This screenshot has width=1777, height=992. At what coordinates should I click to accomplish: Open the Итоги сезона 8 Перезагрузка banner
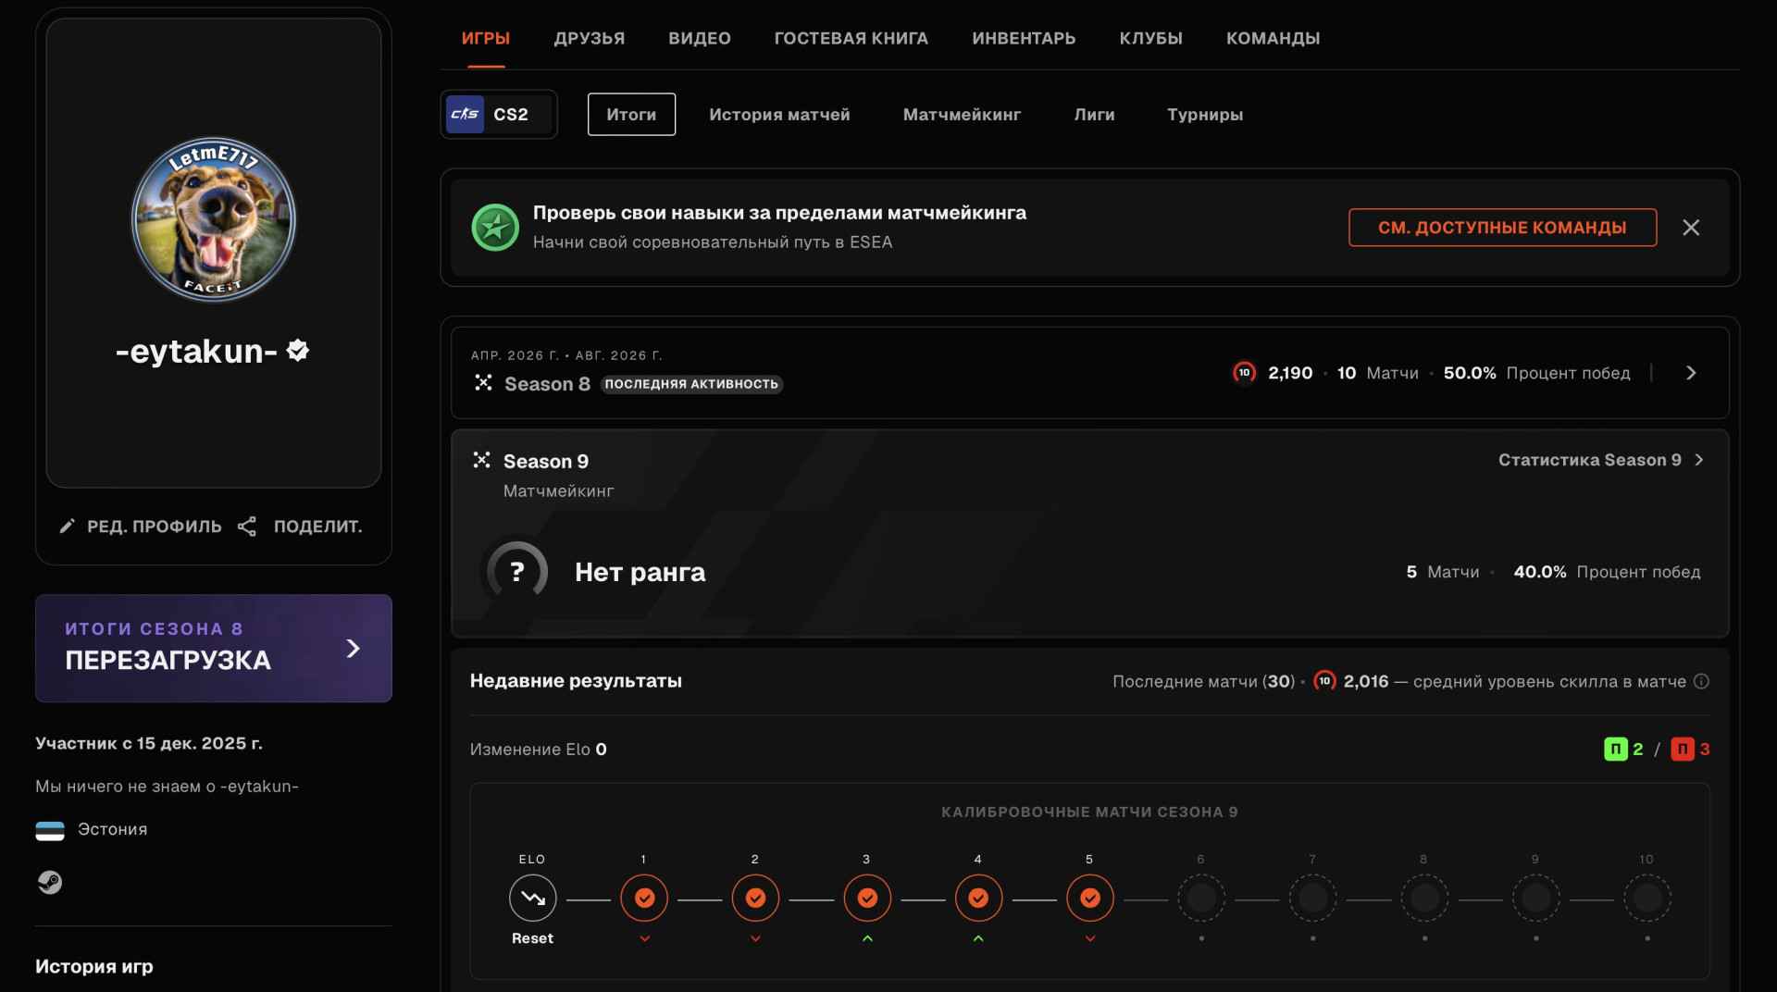[214, 648]
